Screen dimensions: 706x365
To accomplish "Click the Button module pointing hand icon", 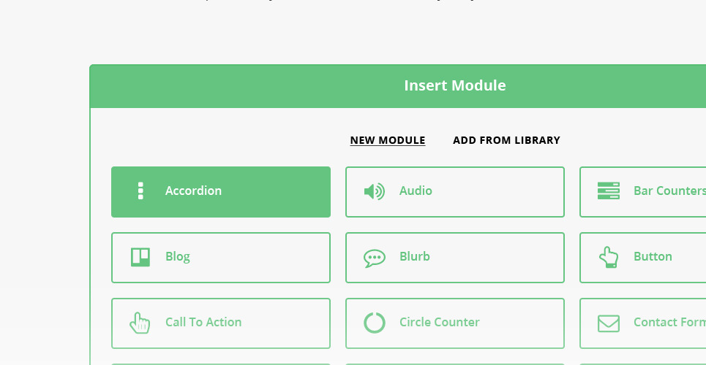I will pyautogui.click(x=608, y=257).
